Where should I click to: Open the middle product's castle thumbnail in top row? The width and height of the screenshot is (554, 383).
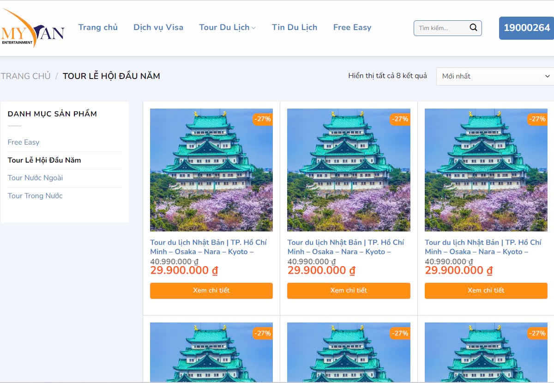[349, 170]
